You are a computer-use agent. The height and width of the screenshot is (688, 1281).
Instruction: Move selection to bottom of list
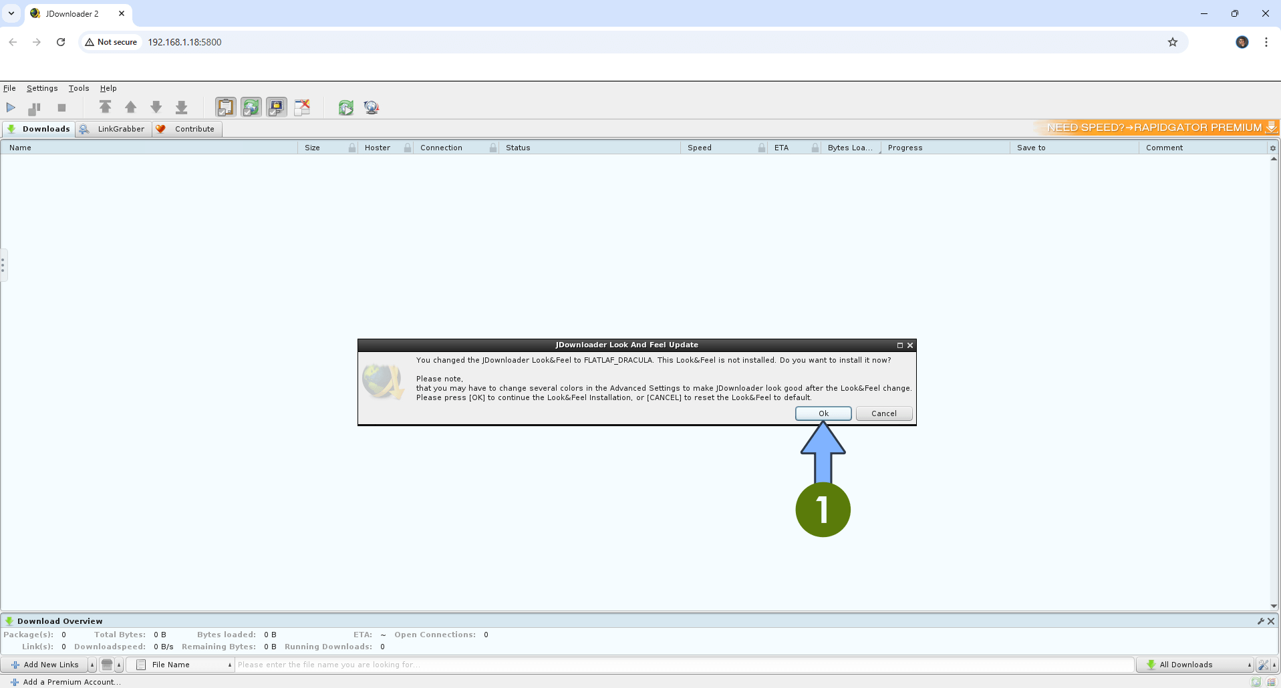(182, 107)
